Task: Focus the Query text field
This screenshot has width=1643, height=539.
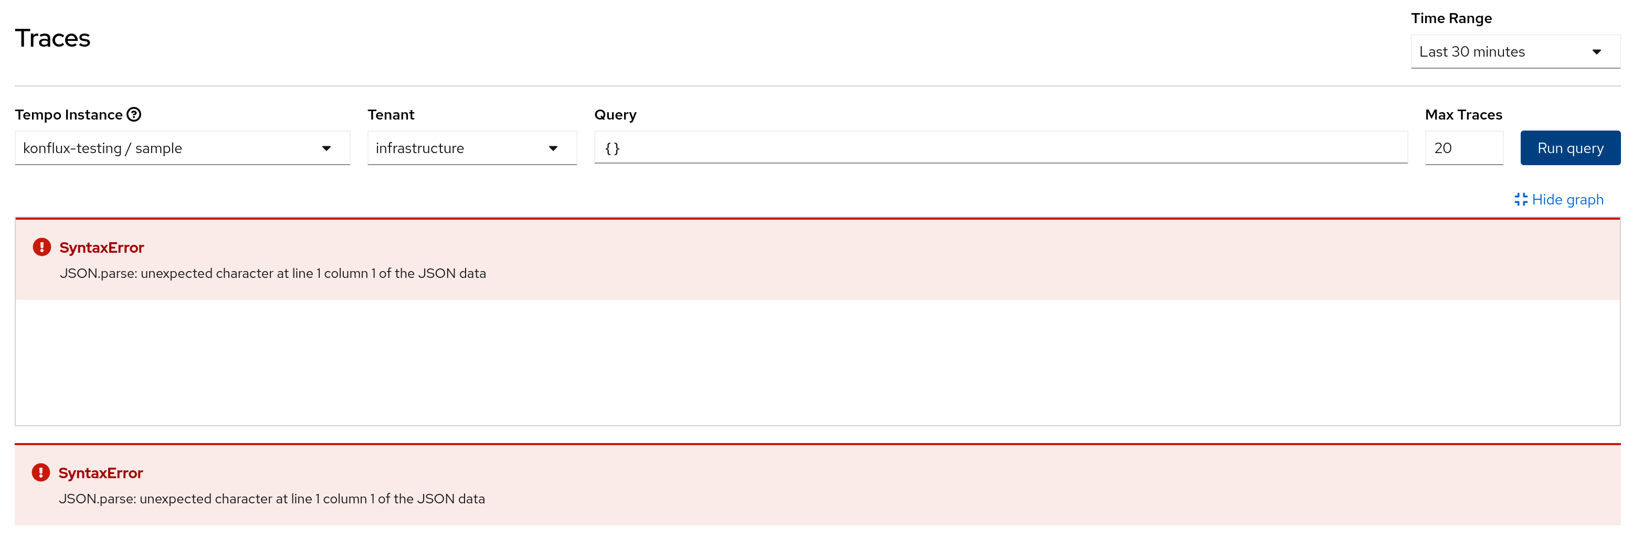Action: [1000, 148]
